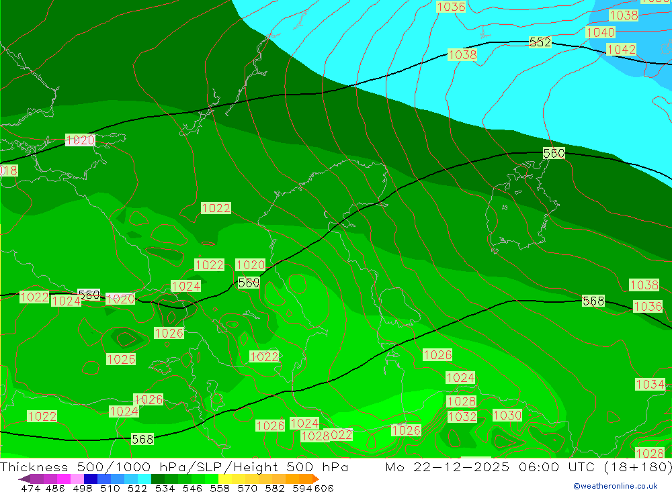Pick the light pink legend swatch

[77, 479]
